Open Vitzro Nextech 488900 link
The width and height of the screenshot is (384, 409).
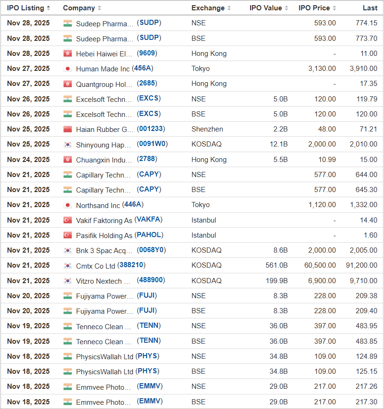[x=151, y=280]
